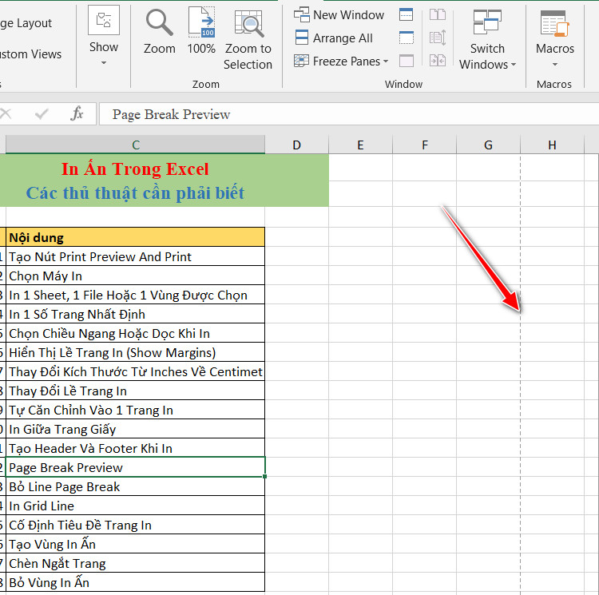Viewport: 599px width, 595px height.
Task: Select cell 'In 1 Số Trang Nhất Định'
Action: tap(135, 314)
